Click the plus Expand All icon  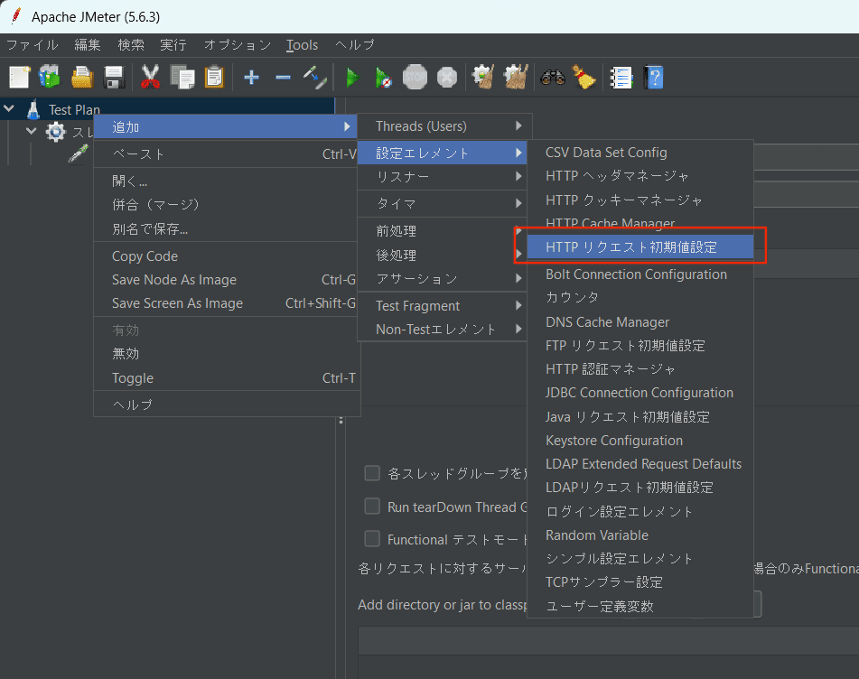tap(251, 78)
